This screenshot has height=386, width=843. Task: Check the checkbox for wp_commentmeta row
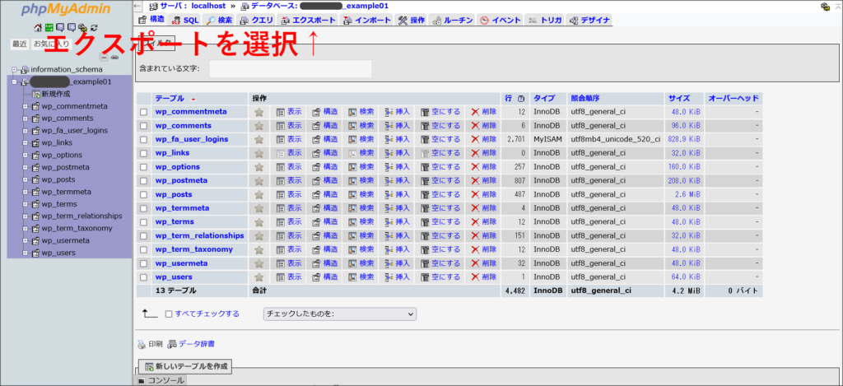click(143, 113)
